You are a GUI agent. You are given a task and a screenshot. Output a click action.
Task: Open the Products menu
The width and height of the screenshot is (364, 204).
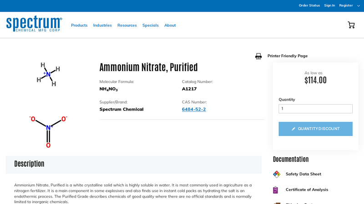[x=79, y=25]
